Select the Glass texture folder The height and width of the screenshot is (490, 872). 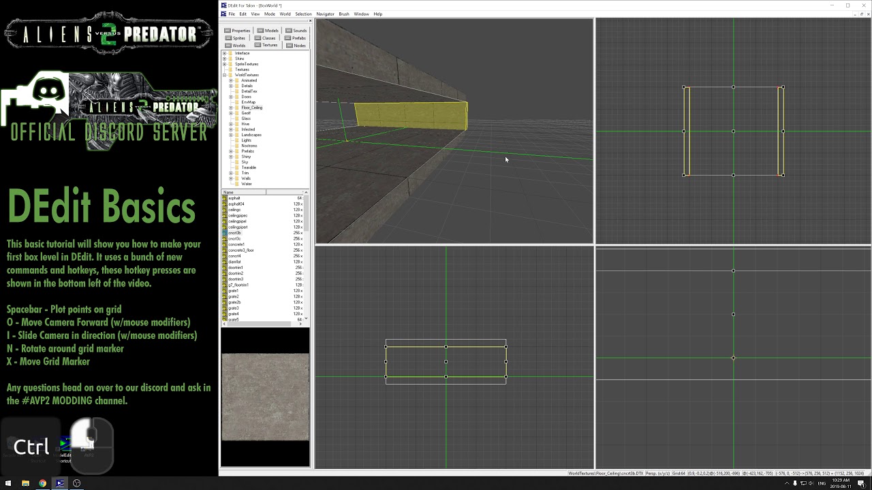pos(246,118)
